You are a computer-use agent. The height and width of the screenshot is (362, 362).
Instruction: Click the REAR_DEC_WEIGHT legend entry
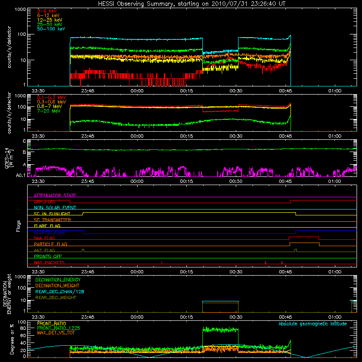pos(56,298)
